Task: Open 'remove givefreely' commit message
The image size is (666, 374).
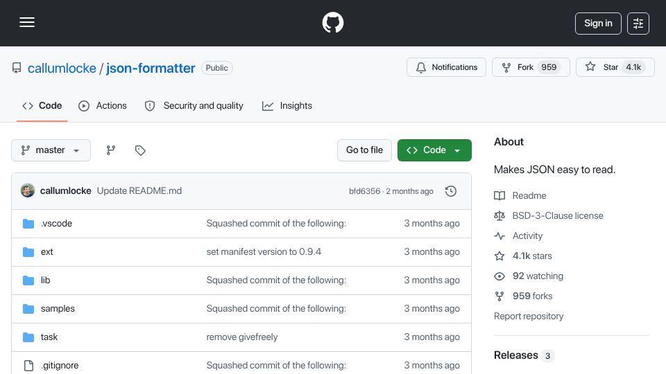Action: pyautogui.click(x=242, y=337)
